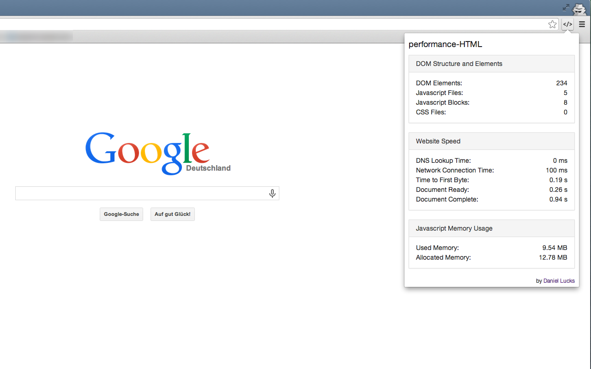Select the Javascript Memory Usage header

[x=492, y=228]
